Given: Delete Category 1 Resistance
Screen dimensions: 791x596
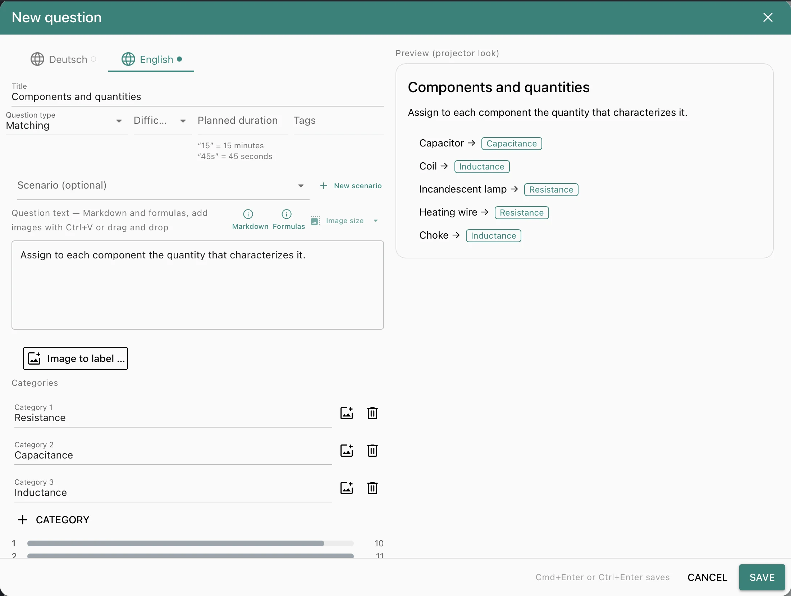Looking at the screenshot, I should pos(372,413).
